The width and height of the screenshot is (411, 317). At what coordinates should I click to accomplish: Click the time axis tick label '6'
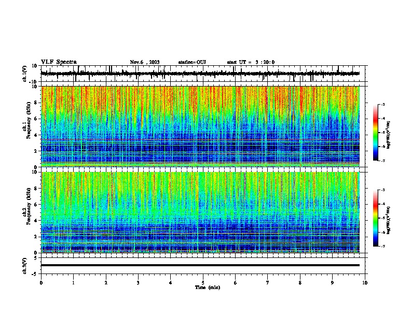point(236,283)
